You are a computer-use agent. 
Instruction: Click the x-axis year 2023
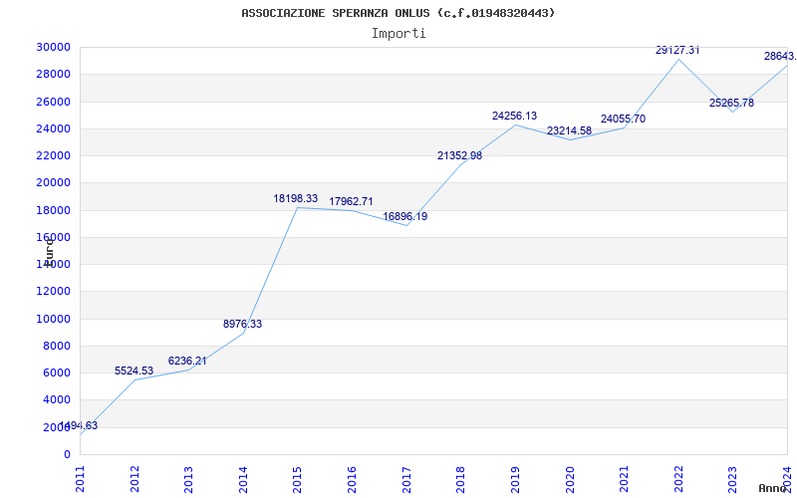732,479
